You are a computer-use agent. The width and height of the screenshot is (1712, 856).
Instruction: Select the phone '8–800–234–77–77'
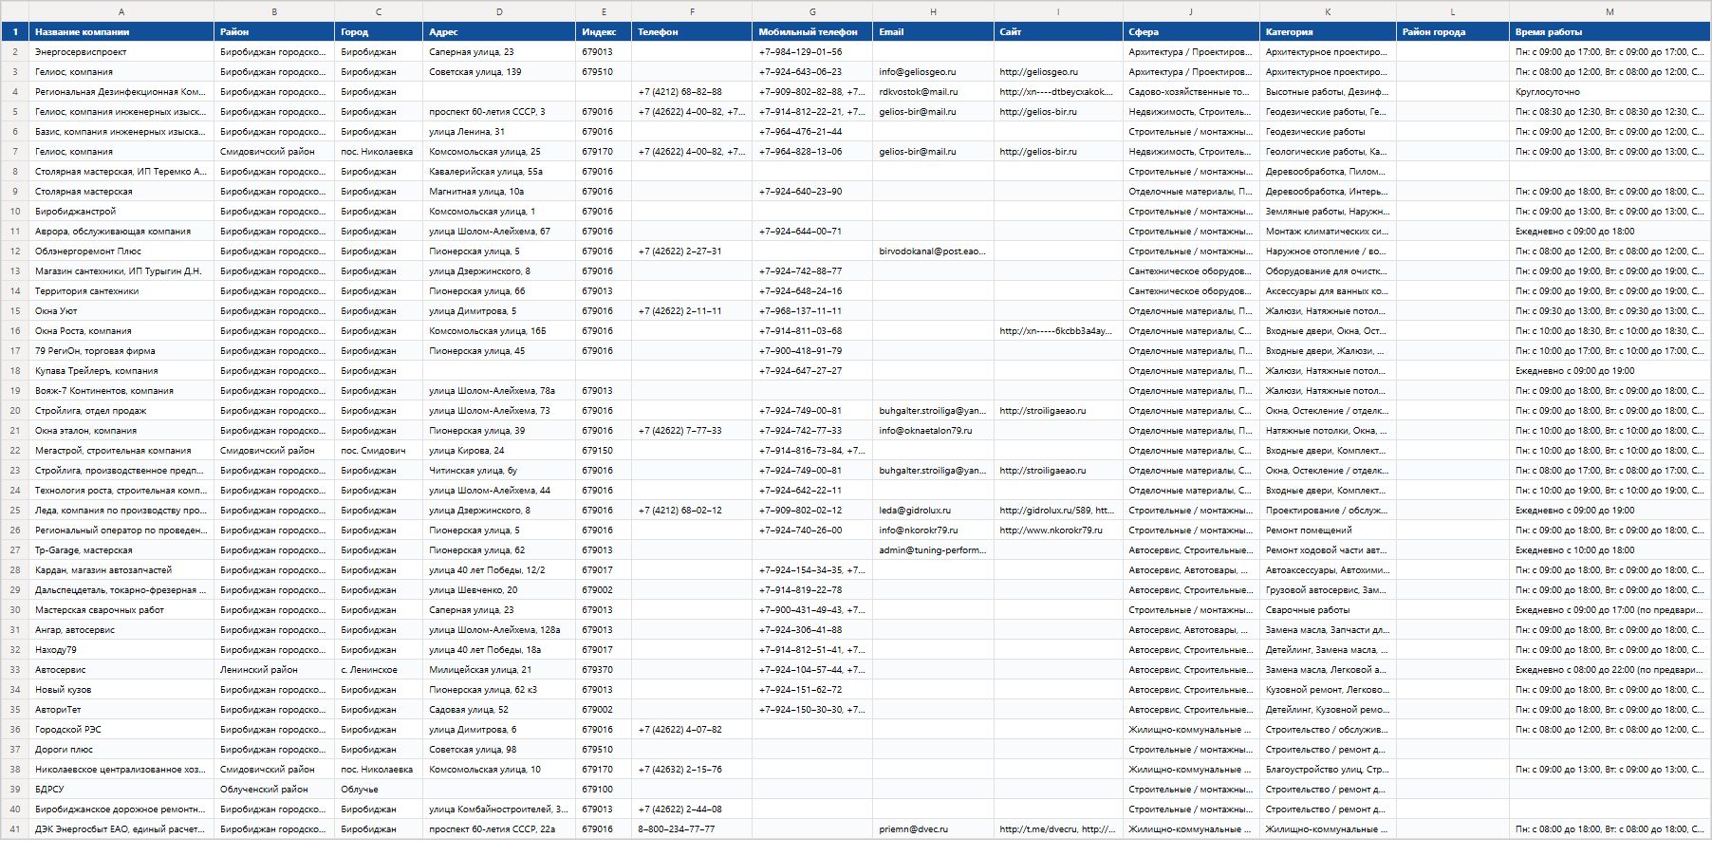[x=692, y=829]
